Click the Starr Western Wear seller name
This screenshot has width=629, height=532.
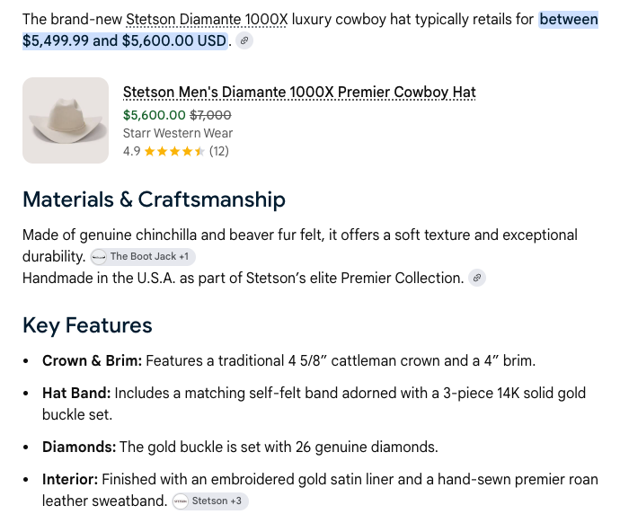click(178, 133)
